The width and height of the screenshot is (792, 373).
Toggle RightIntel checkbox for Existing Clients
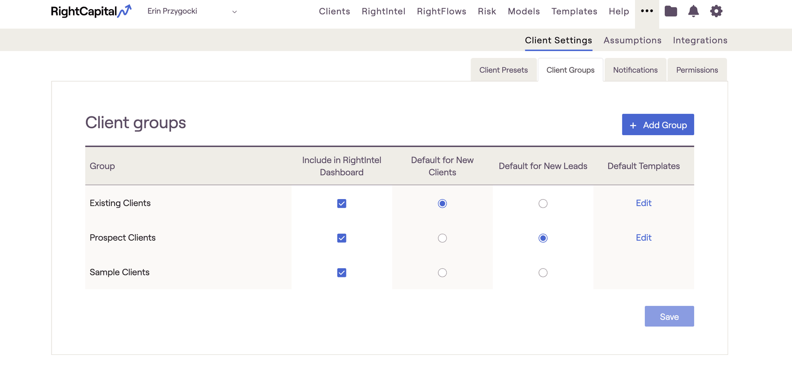[x=342, y=204]
